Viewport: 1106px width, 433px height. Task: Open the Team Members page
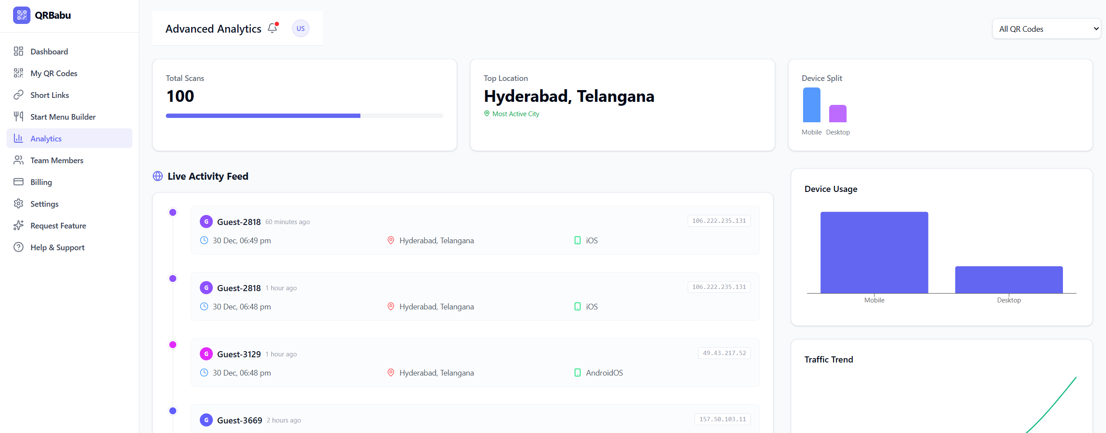tap(70, 160)
